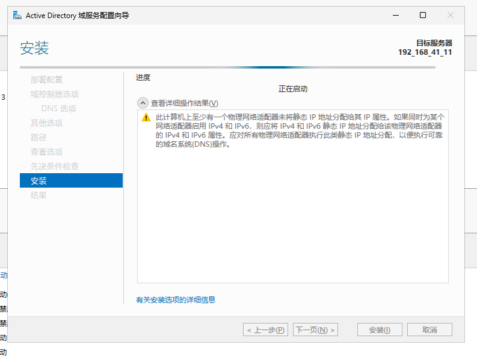
Task: Select 域控制器选项 in the sidebar
Action: pyautogui.click(x=55, y=94)
